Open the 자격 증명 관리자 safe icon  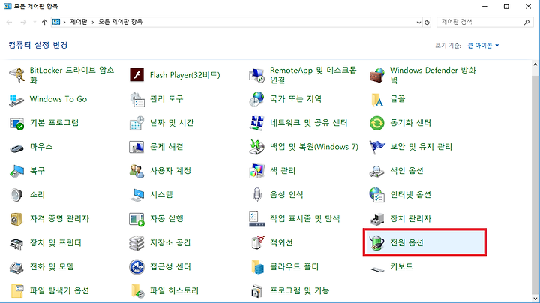16,219
